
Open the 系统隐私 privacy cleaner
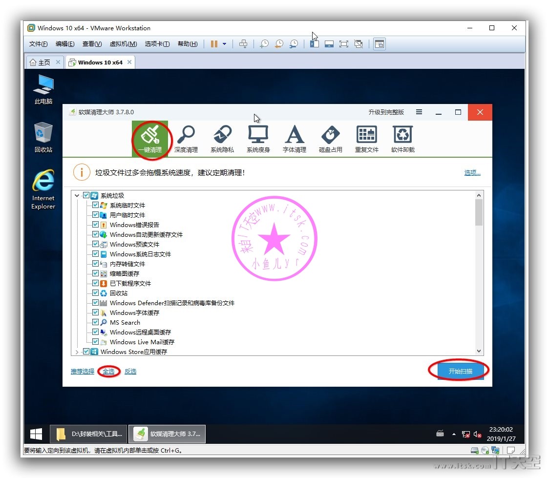point(222,139)
